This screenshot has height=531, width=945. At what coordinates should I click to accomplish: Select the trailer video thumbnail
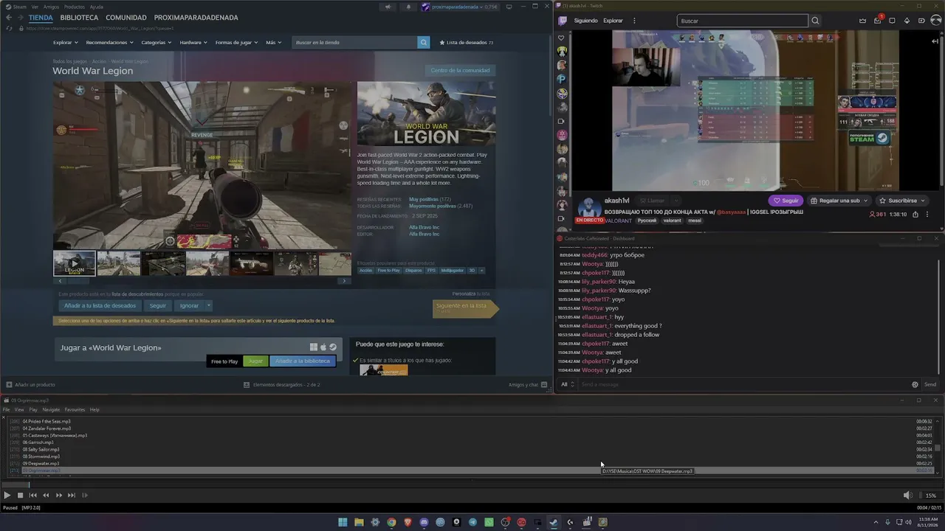(75, 263)
